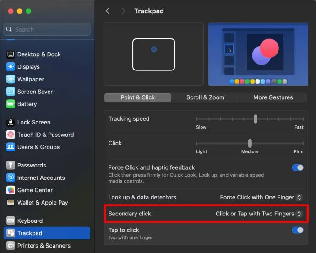Click the Game Center colorful icon

[11, 190]
